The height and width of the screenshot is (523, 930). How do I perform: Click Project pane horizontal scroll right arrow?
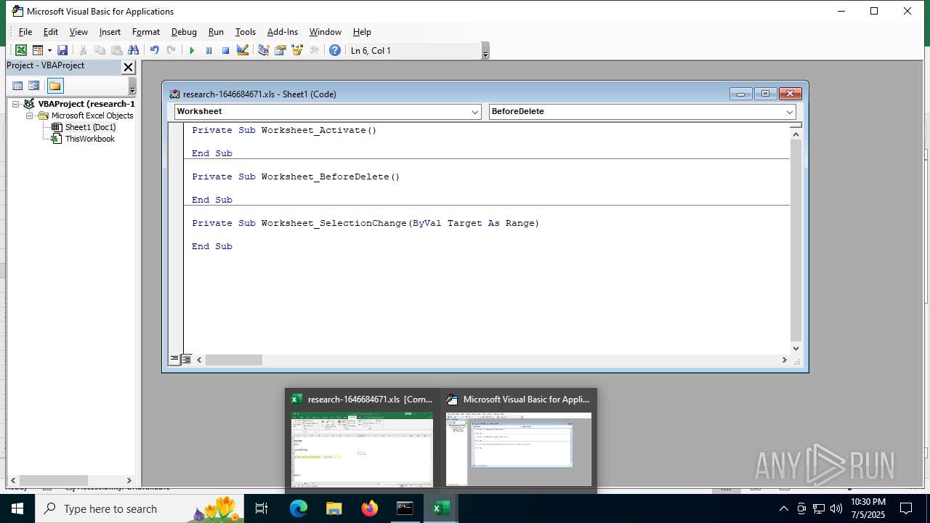[x=129, y=481]
